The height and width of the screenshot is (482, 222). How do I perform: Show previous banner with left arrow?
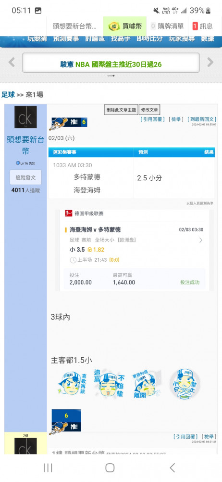[x=12, y=62]
